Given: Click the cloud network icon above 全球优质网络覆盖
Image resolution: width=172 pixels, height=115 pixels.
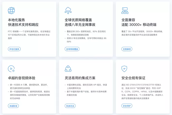Looking at the screenshot, I should (68, 11).
